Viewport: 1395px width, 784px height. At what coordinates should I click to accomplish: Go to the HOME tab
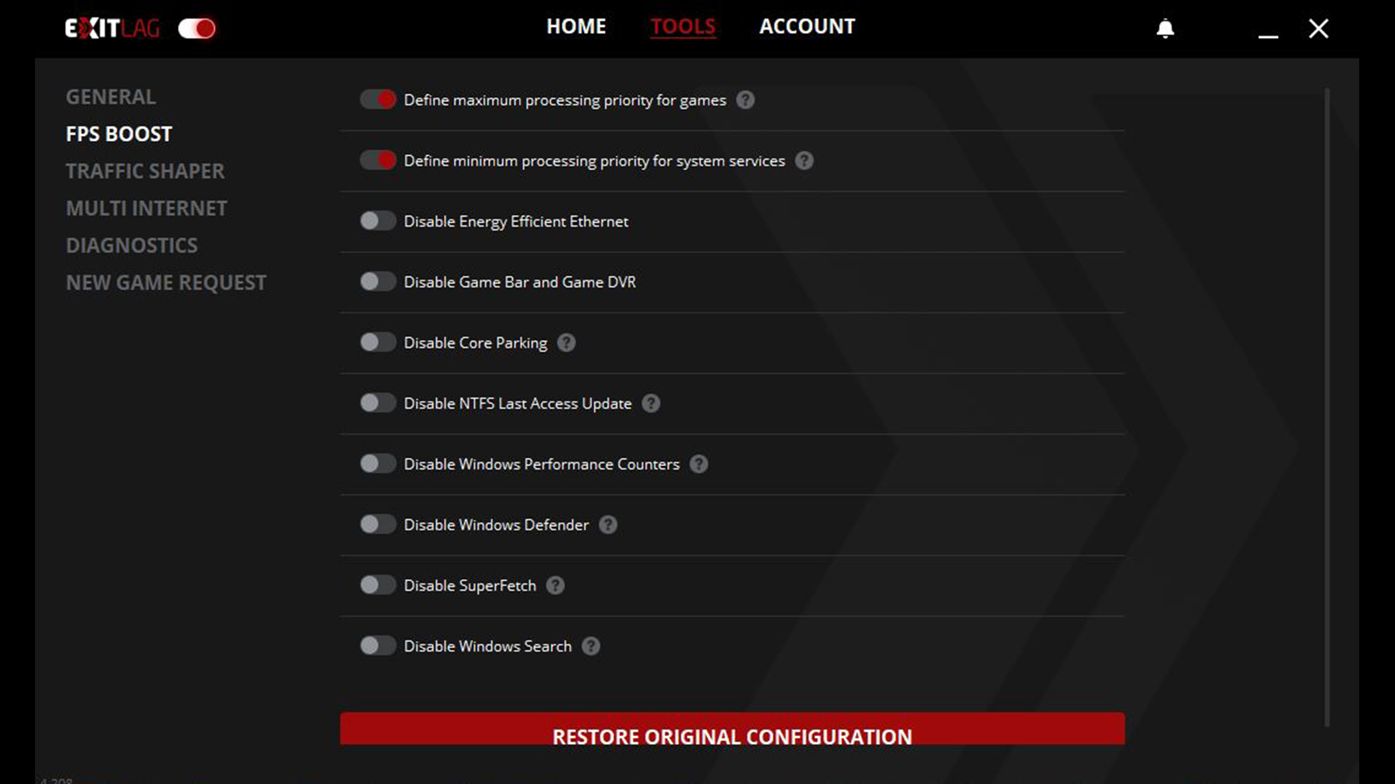[575, 27]
